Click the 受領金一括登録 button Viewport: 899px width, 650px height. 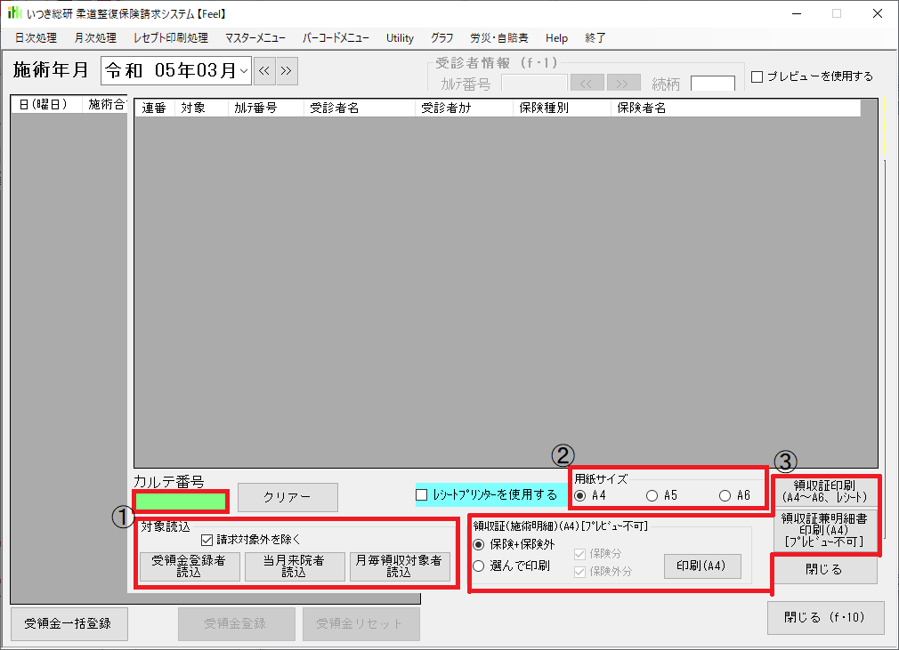click(69, 622)
